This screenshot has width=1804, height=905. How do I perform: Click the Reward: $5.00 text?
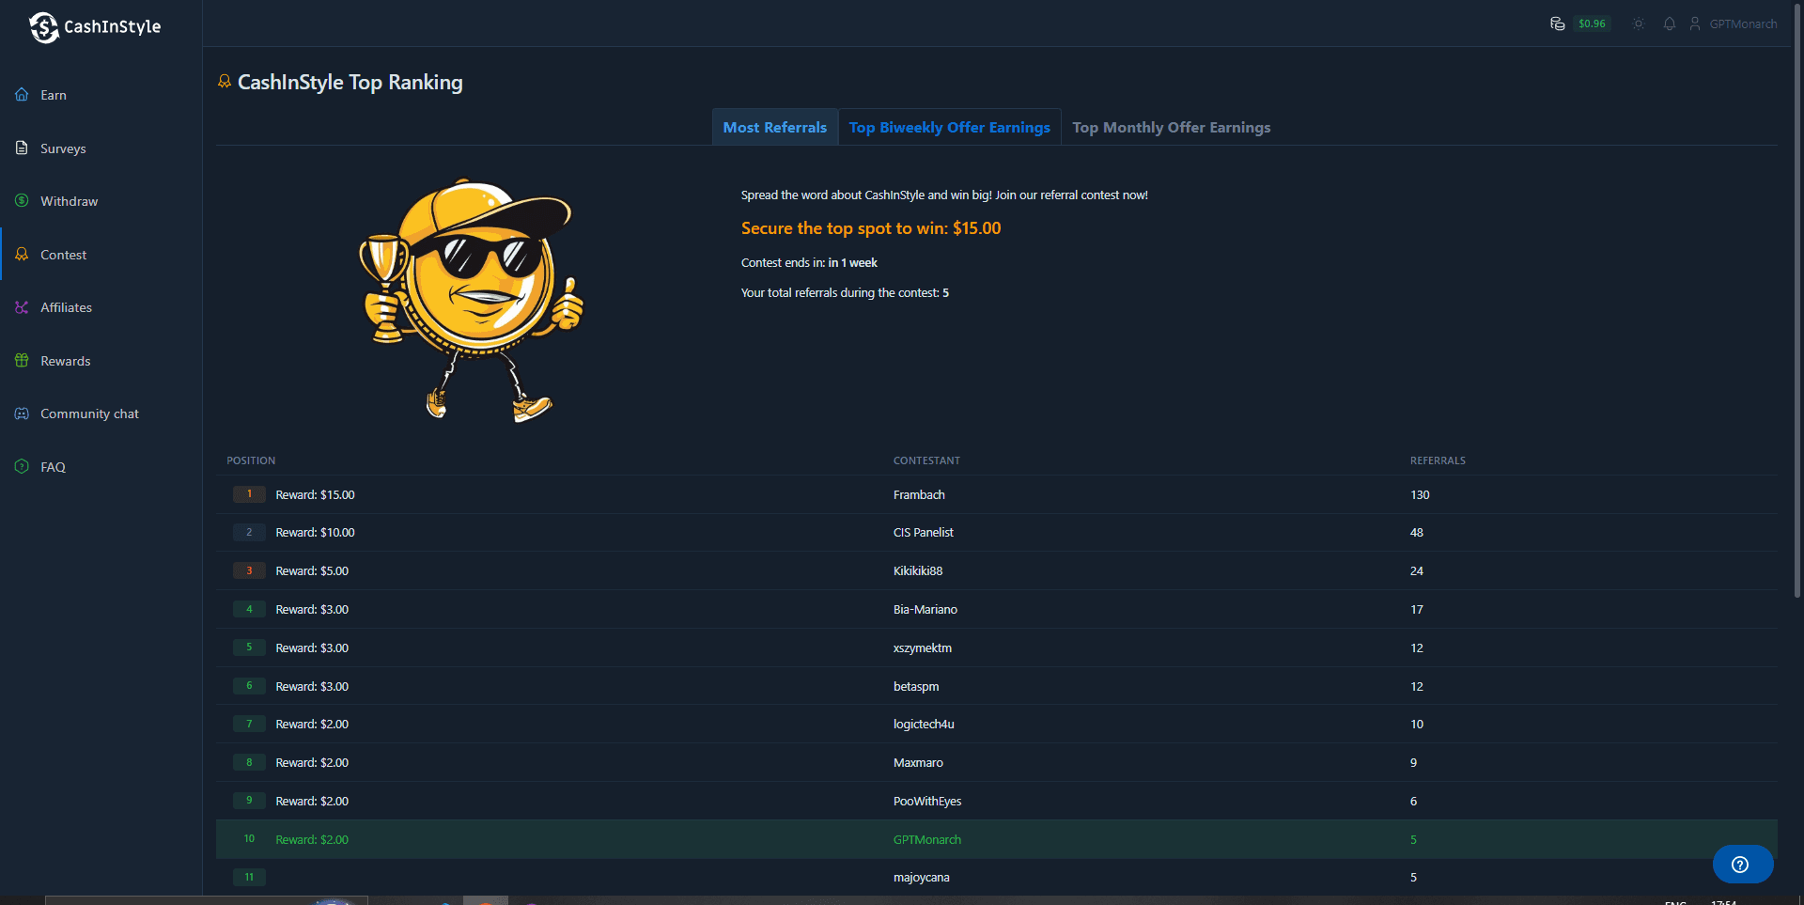[x=312, y=570]
